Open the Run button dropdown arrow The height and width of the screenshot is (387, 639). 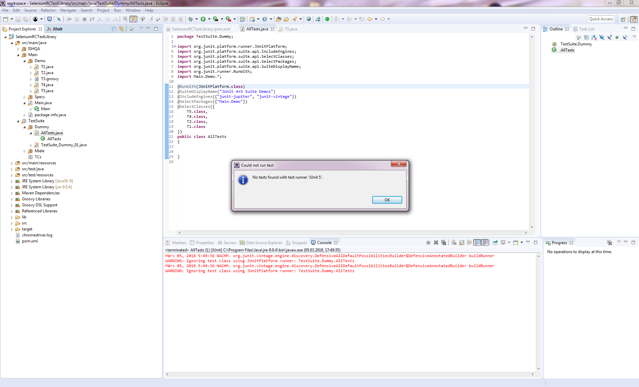(209, 19)
